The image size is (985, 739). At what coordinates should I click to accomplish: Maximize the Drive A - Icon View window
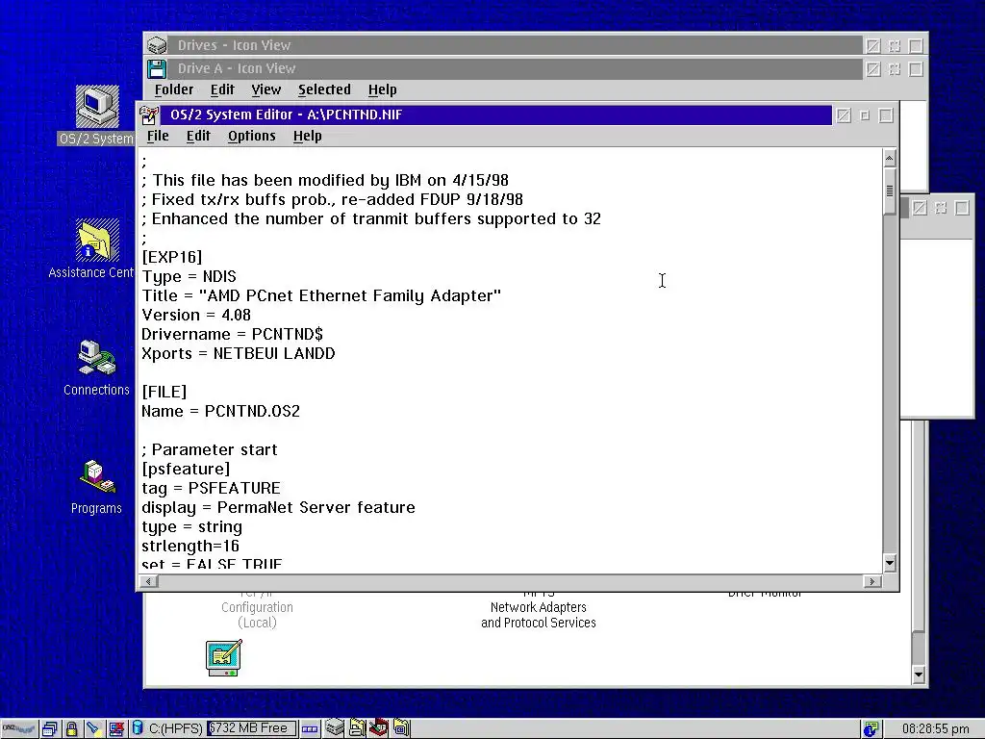click(x=916, y=69)
